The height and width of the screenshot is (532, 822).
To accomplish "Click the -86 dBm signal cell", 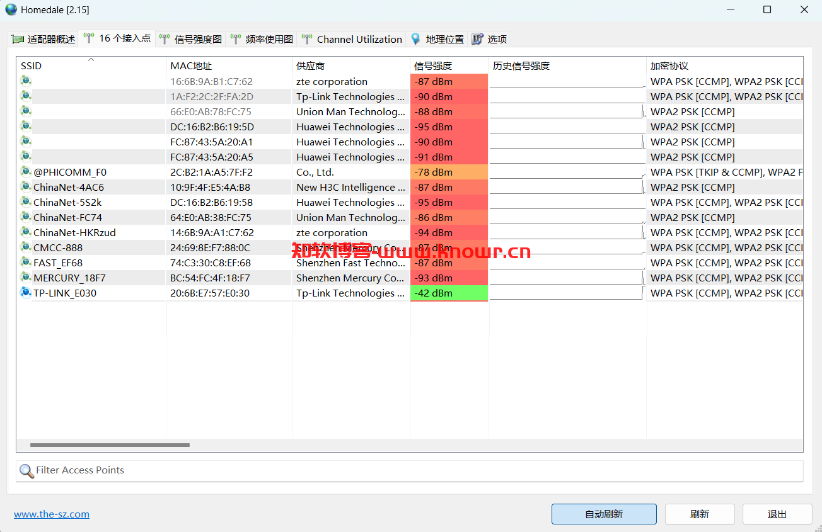I will click(x=449, y=217).
